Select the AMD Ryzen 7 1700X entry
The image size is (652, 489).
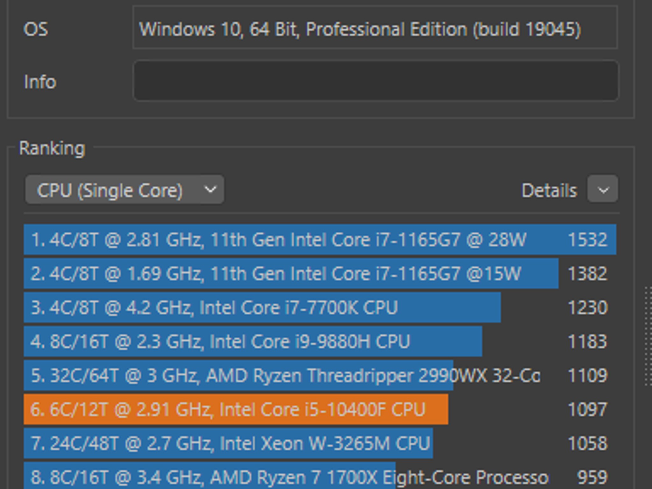pyautogui.click(x=223, y=477)
